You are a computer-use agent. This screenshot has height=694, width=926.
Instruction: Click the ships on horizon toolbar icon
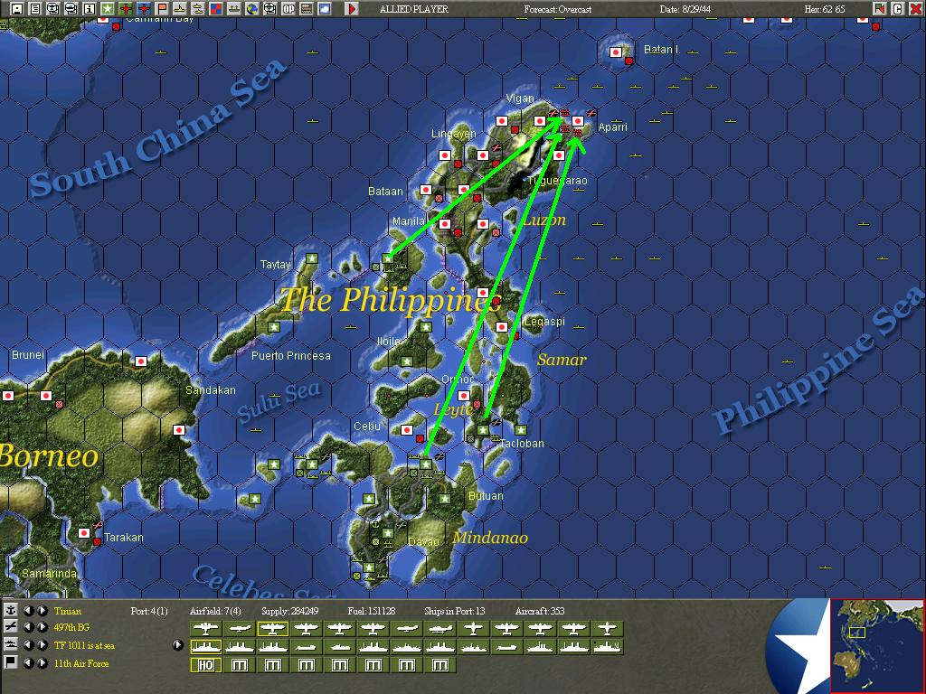[234, 8]
